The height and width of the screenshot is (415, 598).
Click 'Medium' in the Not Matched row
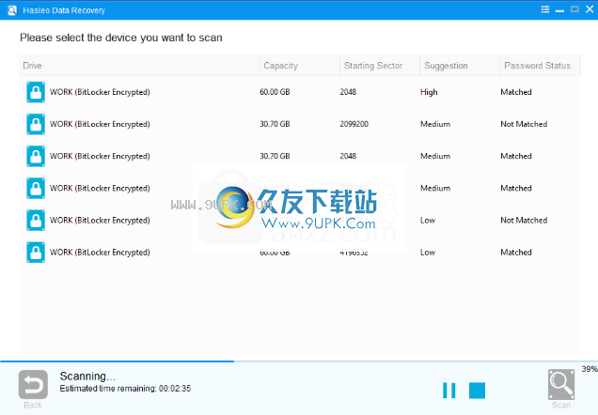pyautogui.click(x=435, y=124)
